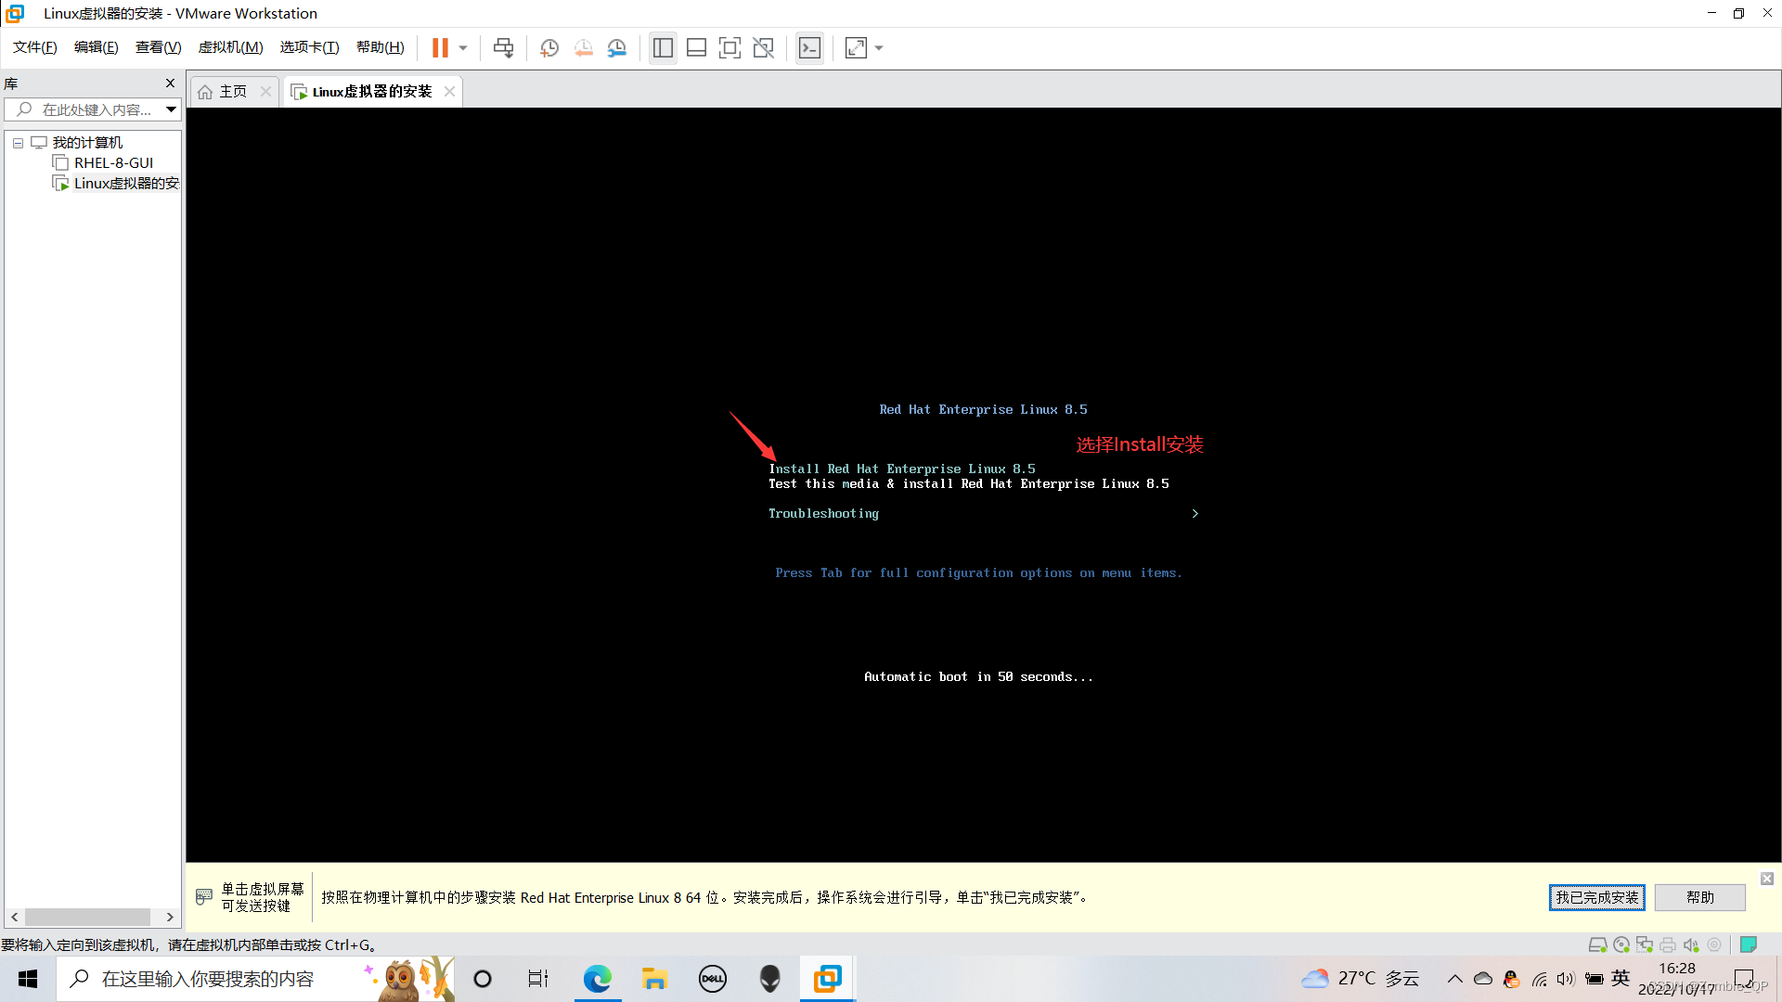Click 主页 tab
This screenshot has width=1782, height=1002.
coord(233,91)
